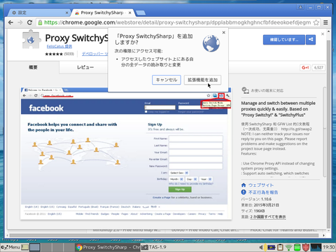Viewport: 336px width, 252px height.
Task: Click the 更新日: 2015年3月21日 text
Action: pyautogui.click(x=260, y=205)
